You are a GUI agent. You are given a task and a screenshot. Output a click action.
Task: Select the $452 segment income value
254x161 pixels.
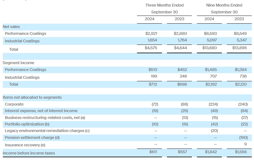[x=182, y=69]
